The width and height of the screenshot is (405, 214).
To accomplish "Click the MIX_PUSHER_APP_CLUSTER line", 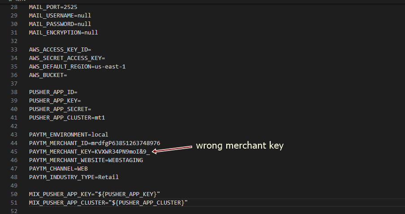I will pos(108,203).
